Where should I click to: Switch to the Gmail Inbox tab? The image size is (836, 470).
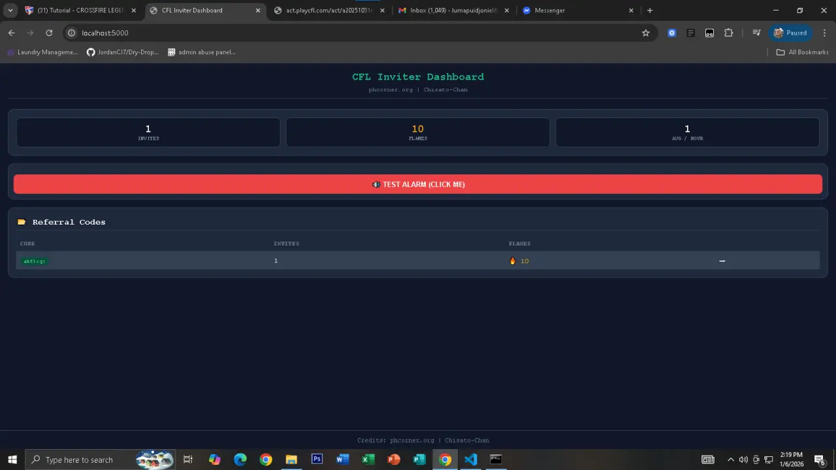(454, 10)
